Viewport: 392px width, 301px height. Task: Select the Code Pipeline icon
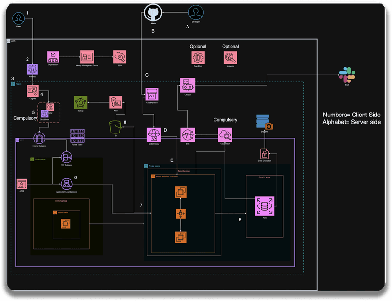point(152,95)
